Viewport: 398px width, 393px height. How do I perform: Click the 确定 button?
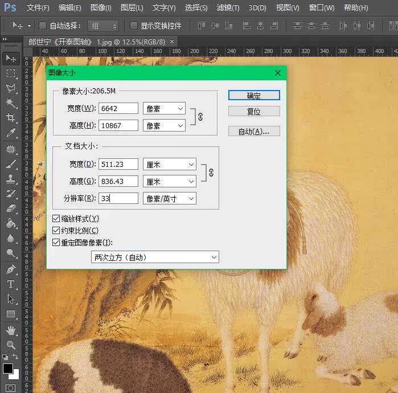click(x=254, y=95)
